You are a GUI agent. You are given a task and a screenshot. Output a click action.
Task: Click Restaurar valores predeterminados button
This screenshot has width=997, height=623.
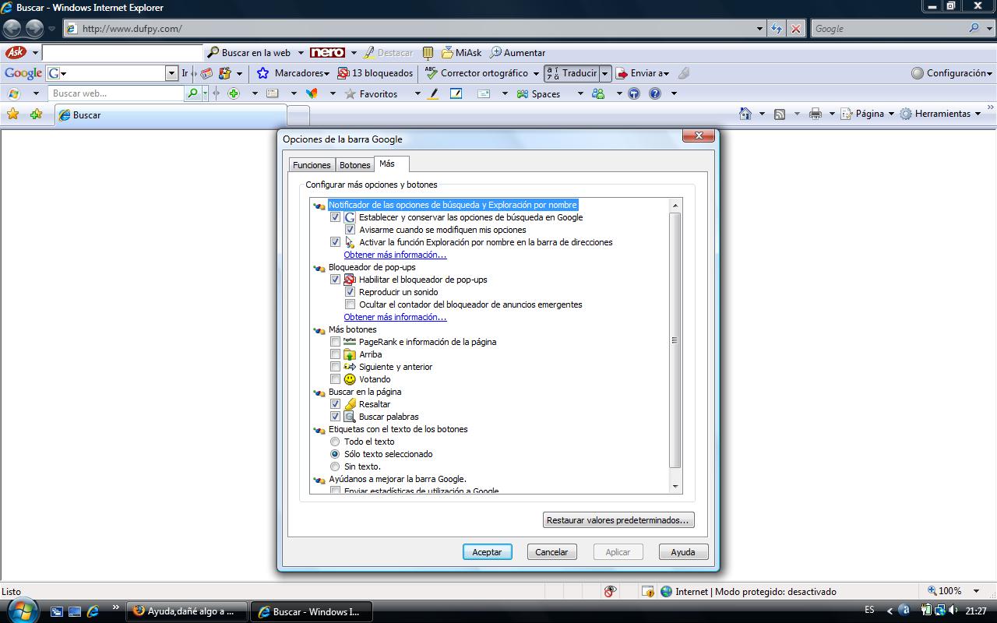pyautogui.click(x=618, y=519)
